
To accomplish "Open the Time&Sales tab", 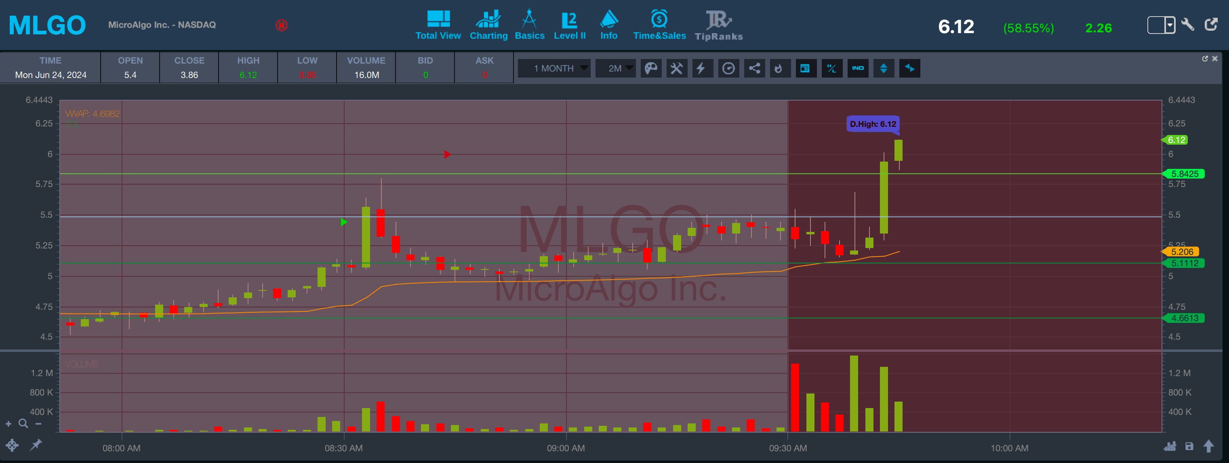I will (x=659, y=25).
